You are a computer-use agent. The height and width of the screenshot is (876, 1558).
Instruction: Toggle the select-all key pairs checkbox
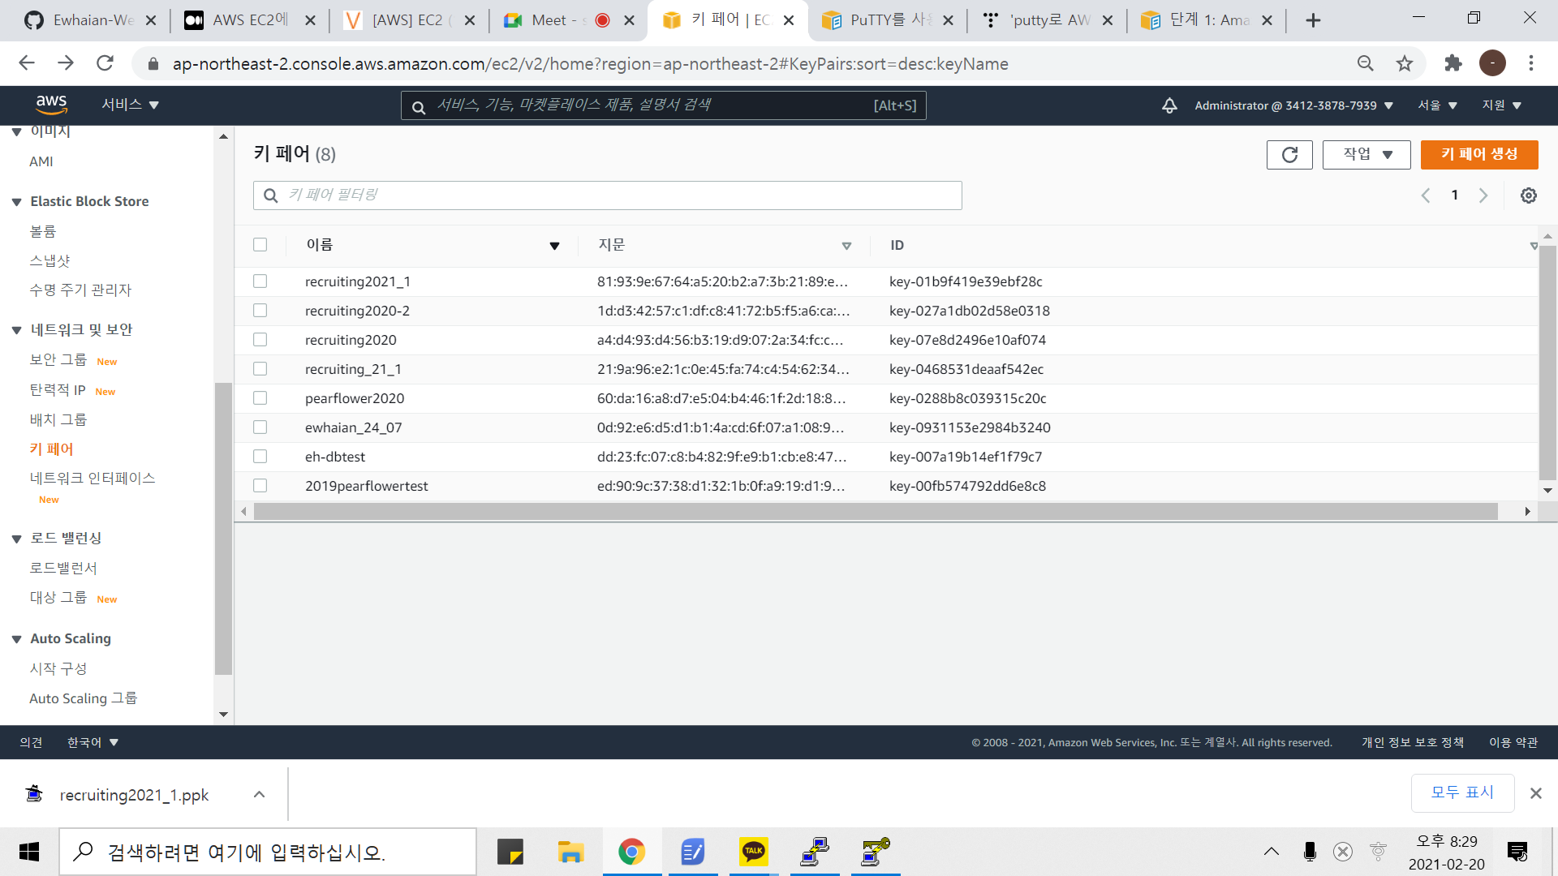[260, 245]
